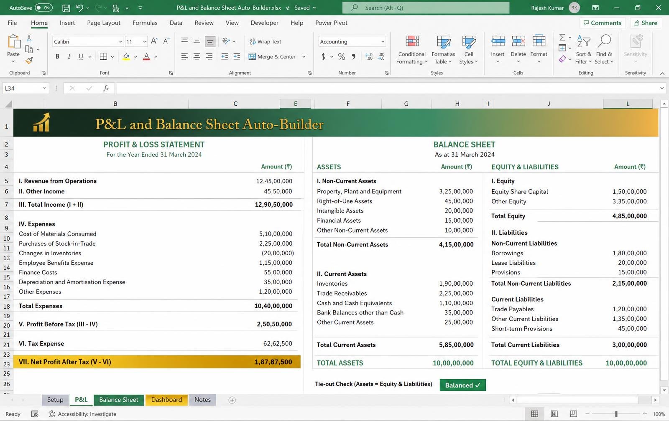669x421 pixels.
Task: Click the Share button
Action: [x=646, y=23]
